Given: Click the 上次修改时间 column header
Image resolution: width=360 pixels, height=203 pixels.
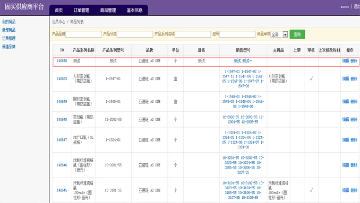Looking at the screenshot, I should pos(329,50).
